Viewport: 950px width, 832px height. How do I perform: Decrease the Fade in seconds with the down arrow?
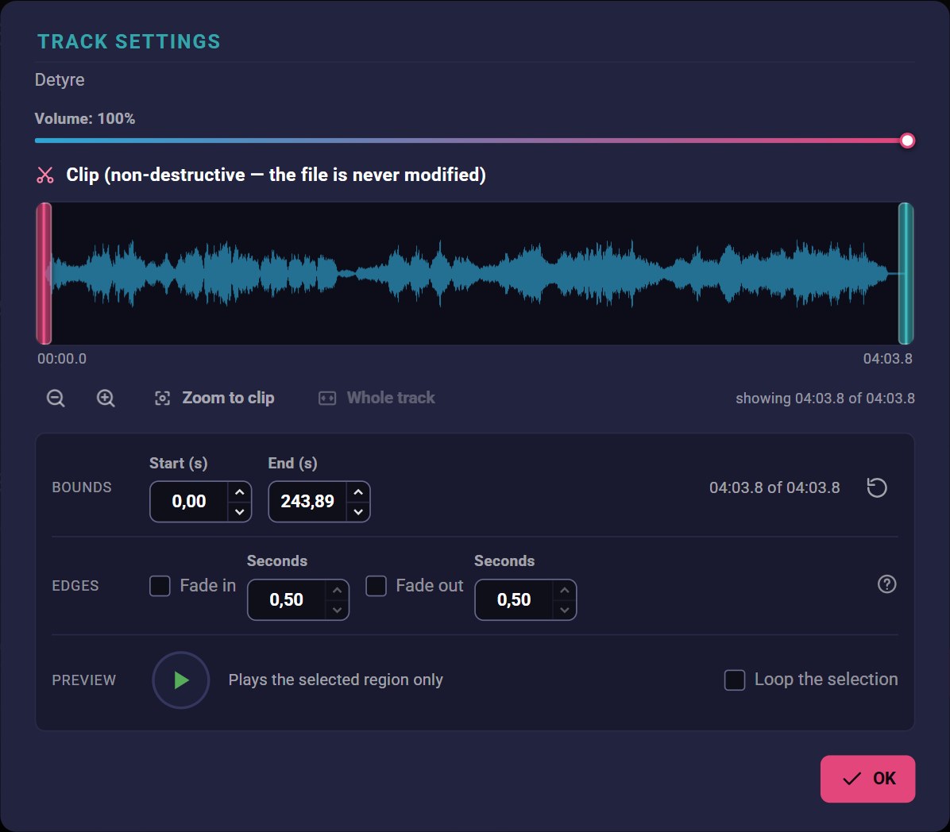[337, 610]
